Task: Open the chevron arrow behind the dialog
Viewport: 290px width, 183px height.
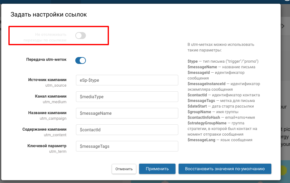Action: pyautogui.click(x=283, y=26)
